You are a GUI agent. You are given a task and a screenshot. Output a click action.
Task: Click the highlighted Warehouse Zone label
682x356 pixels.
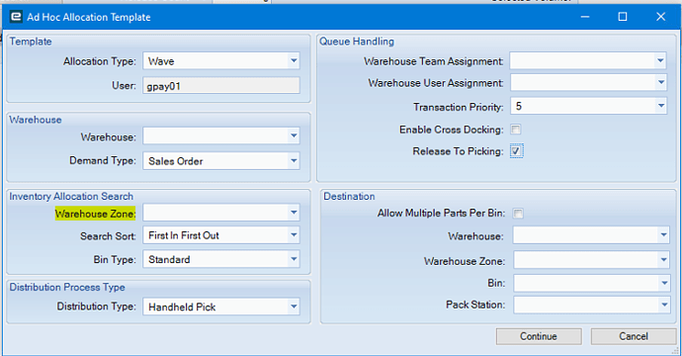click(95, 214)
